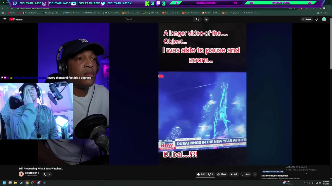
Task: Open the account avatar menu
Action: (x=324, y=19)
